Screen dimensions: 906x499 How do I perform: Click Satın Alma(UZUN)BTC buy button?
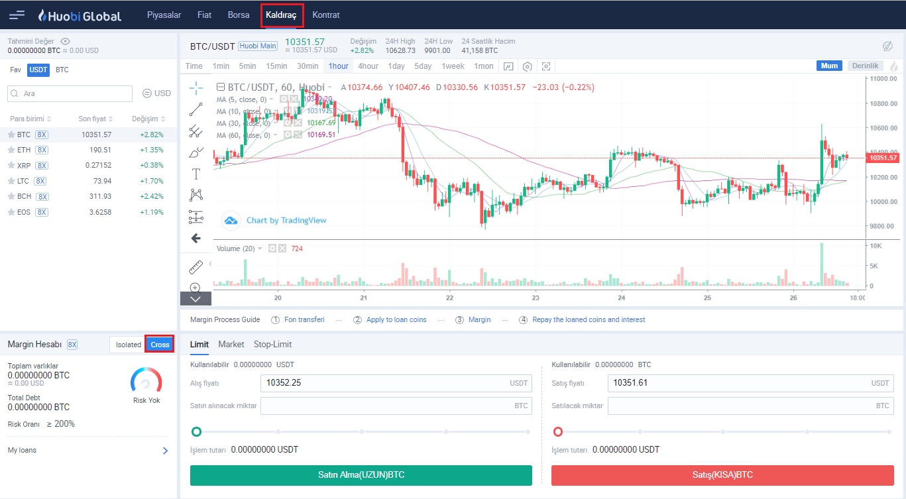click(361, 475)
